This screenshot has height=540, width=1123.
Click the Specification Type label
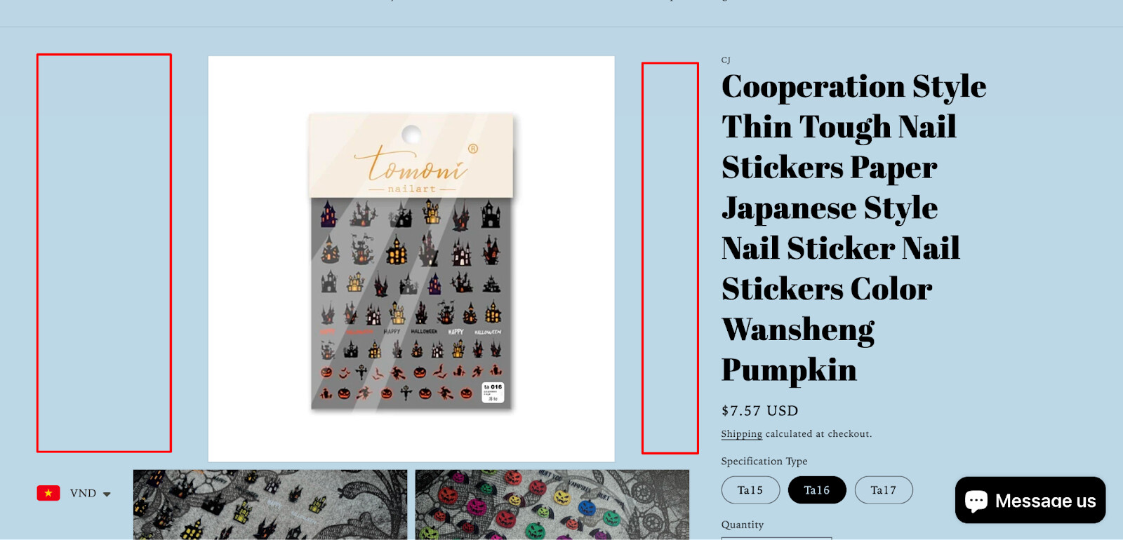coord(764,461)
